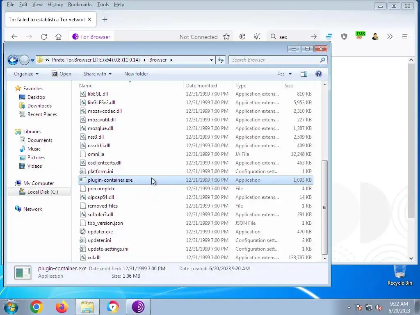Open Chrome from the taskbar
The width and height of the screenshot is (420, 315).
37,307
